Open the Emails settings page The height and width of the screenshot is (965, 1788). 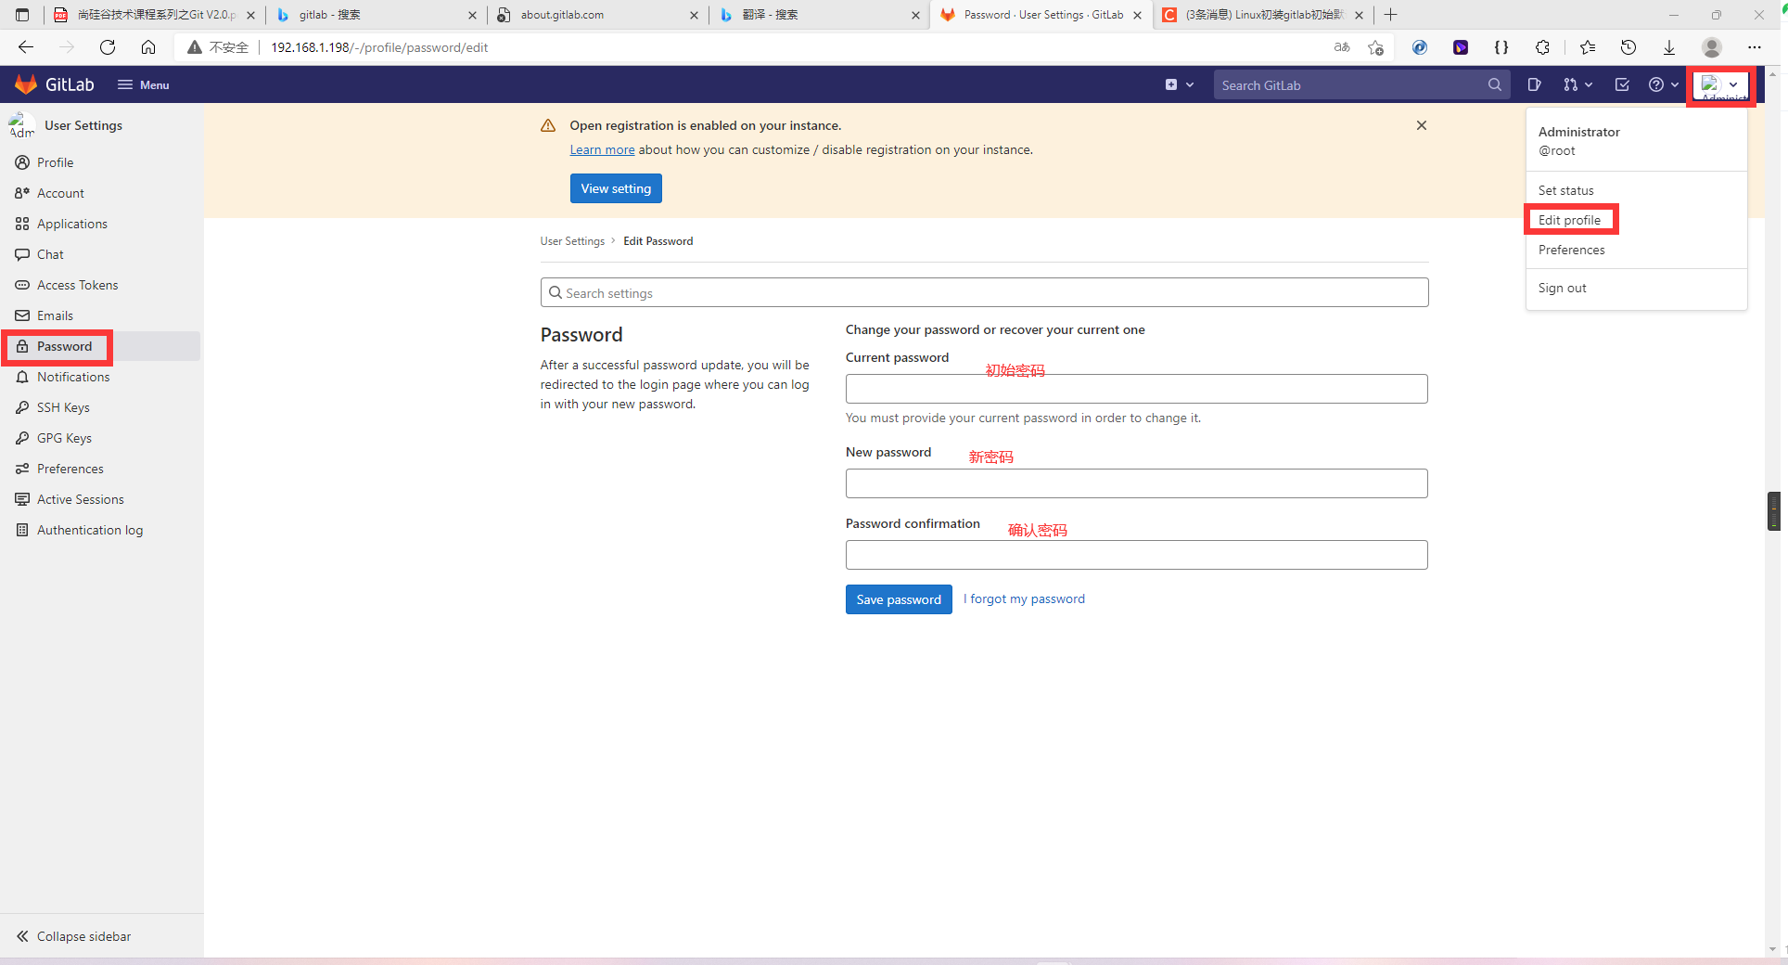[x=55, y=315]
